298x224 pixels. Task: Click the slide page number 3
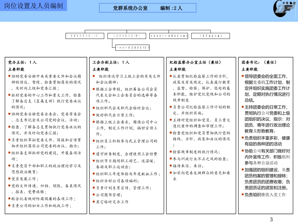[271, 219]
